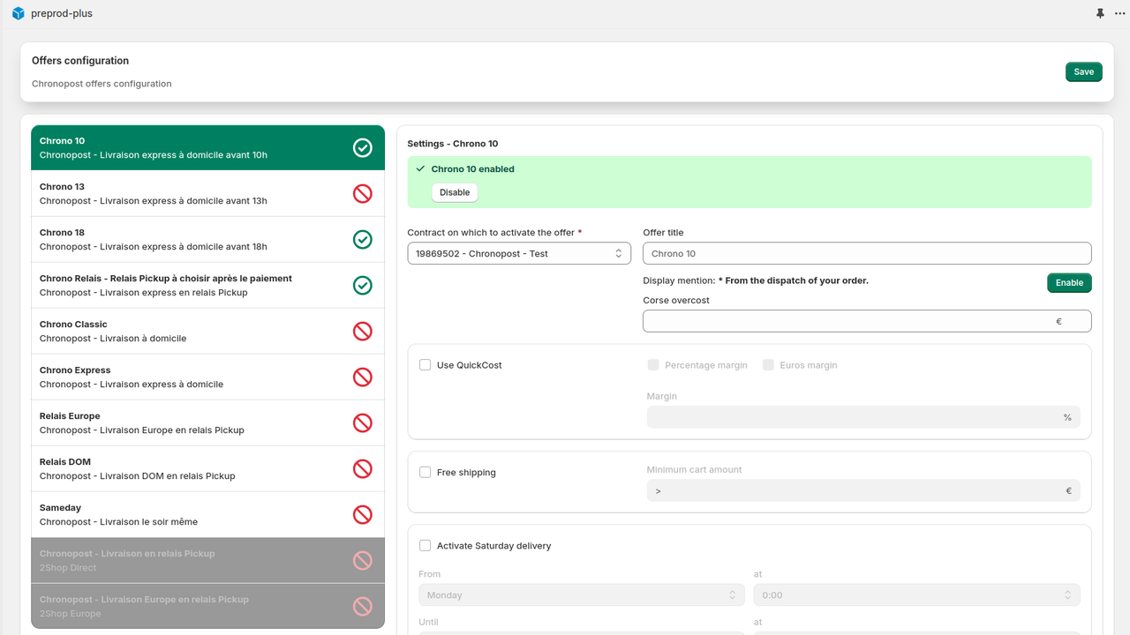
Task: Click 'Chronopost offers configuration' subtitle
Action: tap(102, 84)
